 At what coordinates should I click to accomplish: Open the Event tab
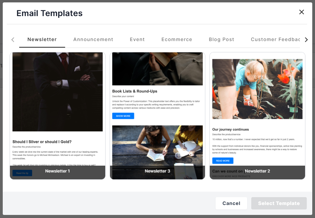137,39
